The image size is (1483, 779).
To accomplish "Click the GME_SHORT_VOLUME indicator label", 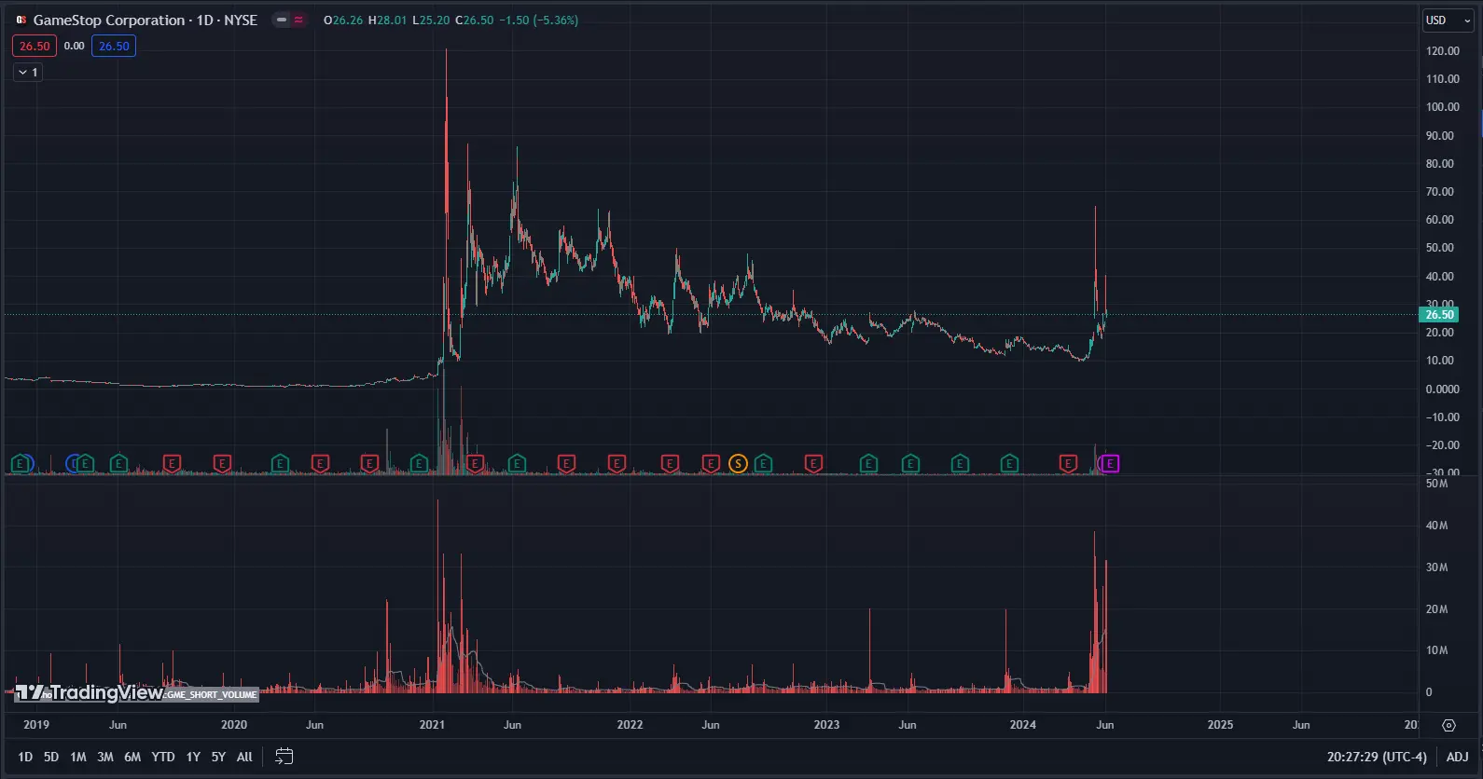I will point(212,694).
